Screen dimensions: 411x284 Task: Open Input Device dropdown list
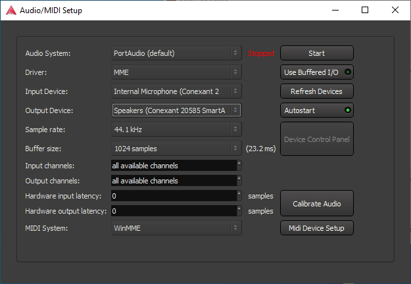(176, 91)
